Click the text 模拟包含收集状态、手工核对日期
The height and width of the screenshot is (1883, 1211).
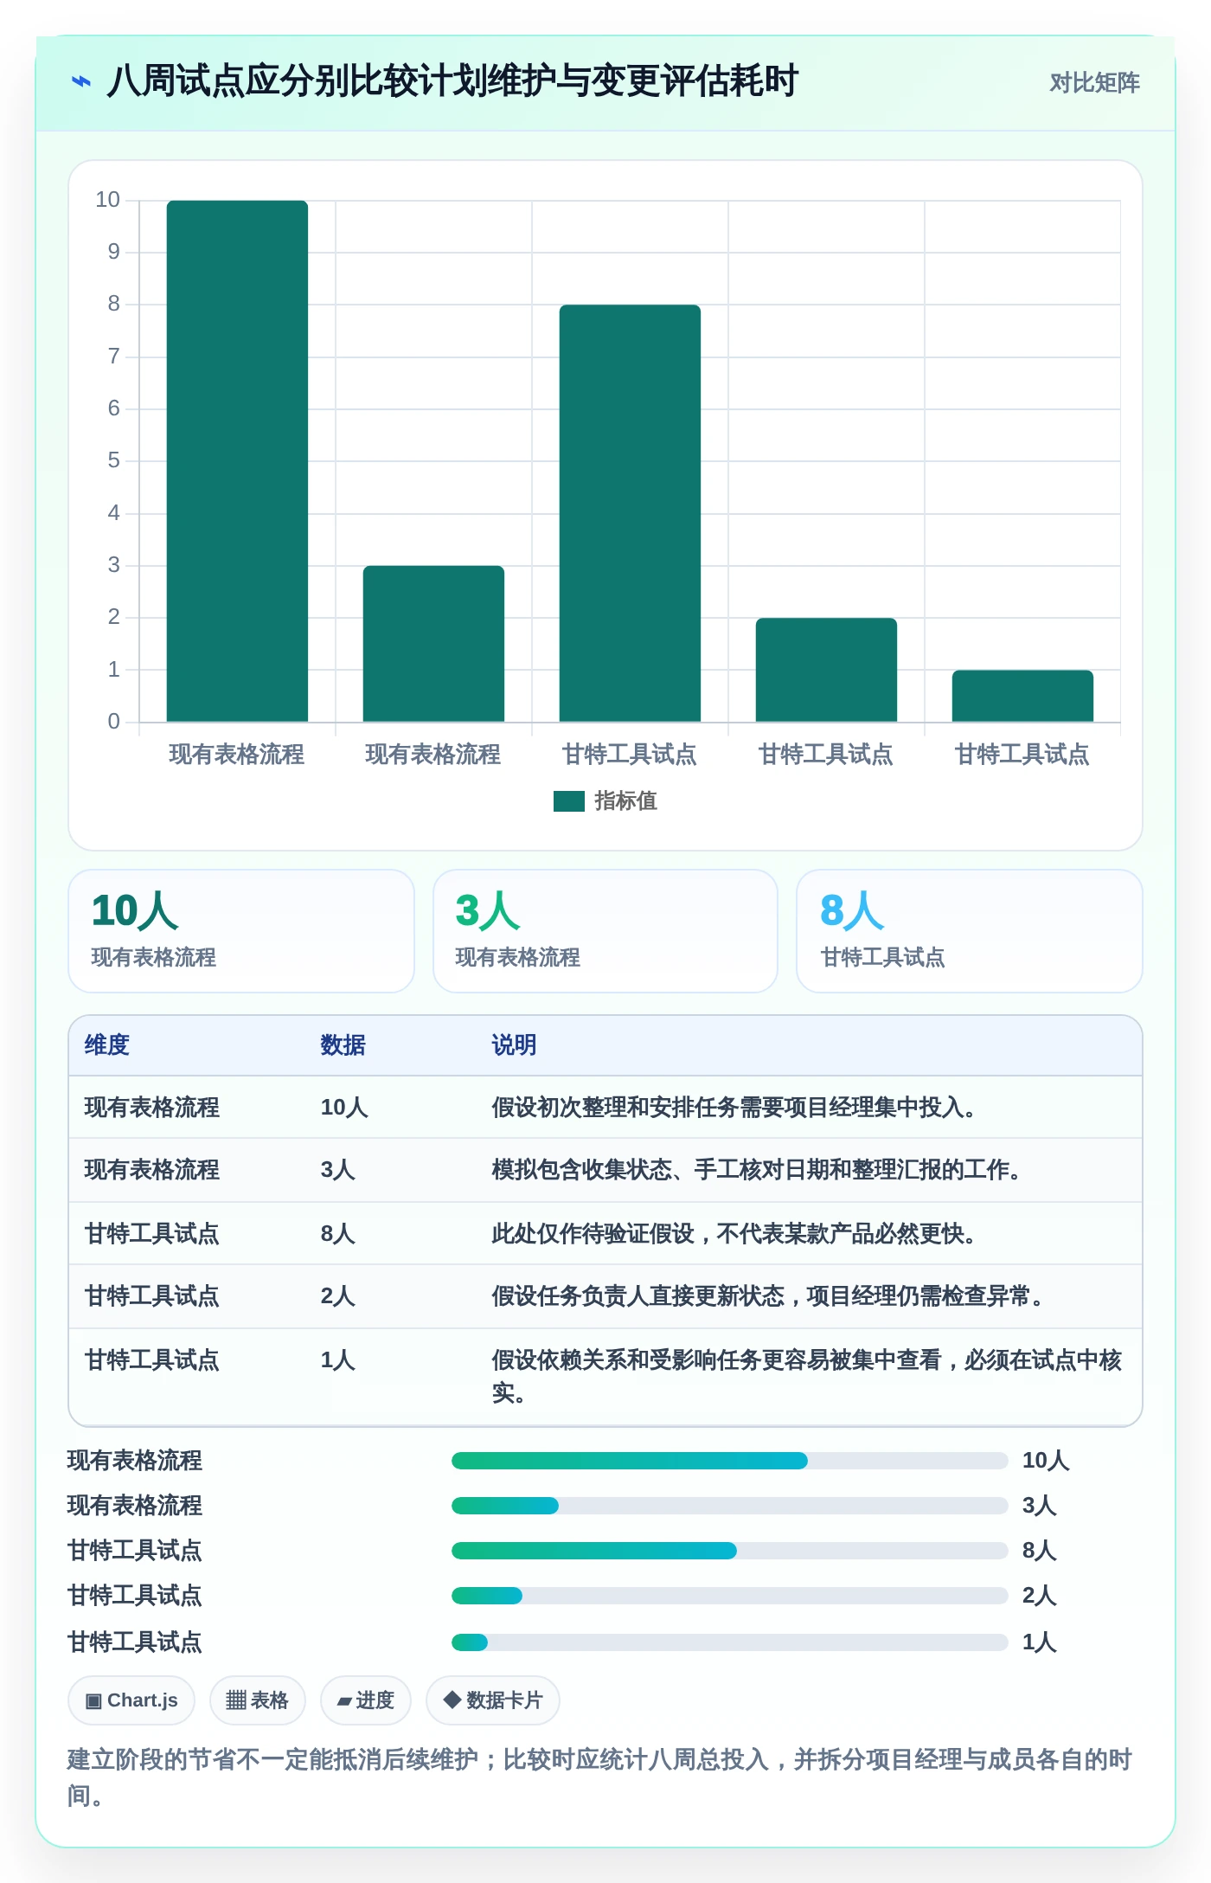[x=660, y=1170]
